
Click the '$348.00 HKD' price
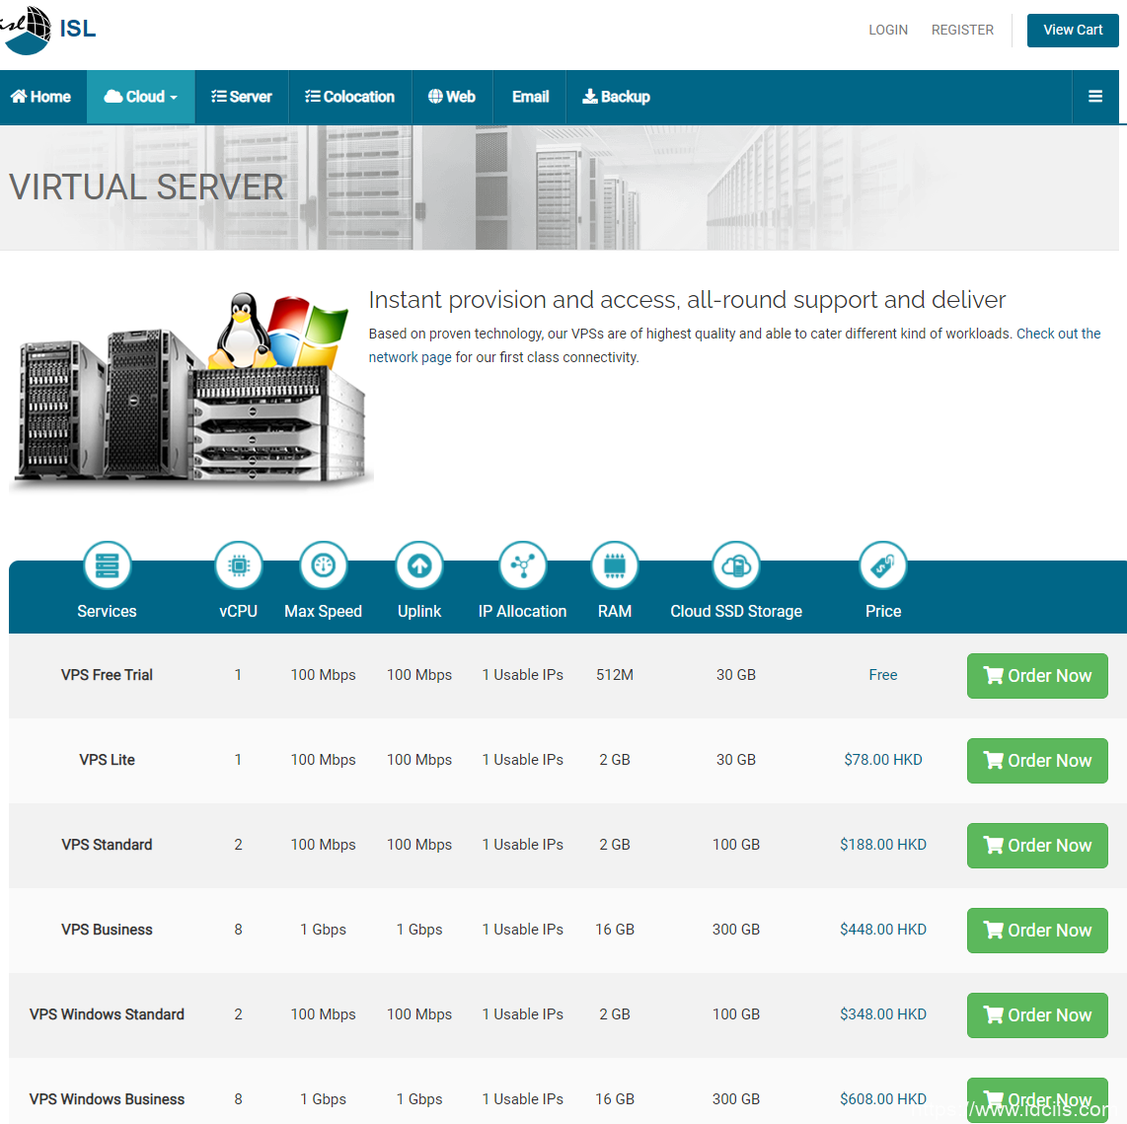(x=882, y=1014)
